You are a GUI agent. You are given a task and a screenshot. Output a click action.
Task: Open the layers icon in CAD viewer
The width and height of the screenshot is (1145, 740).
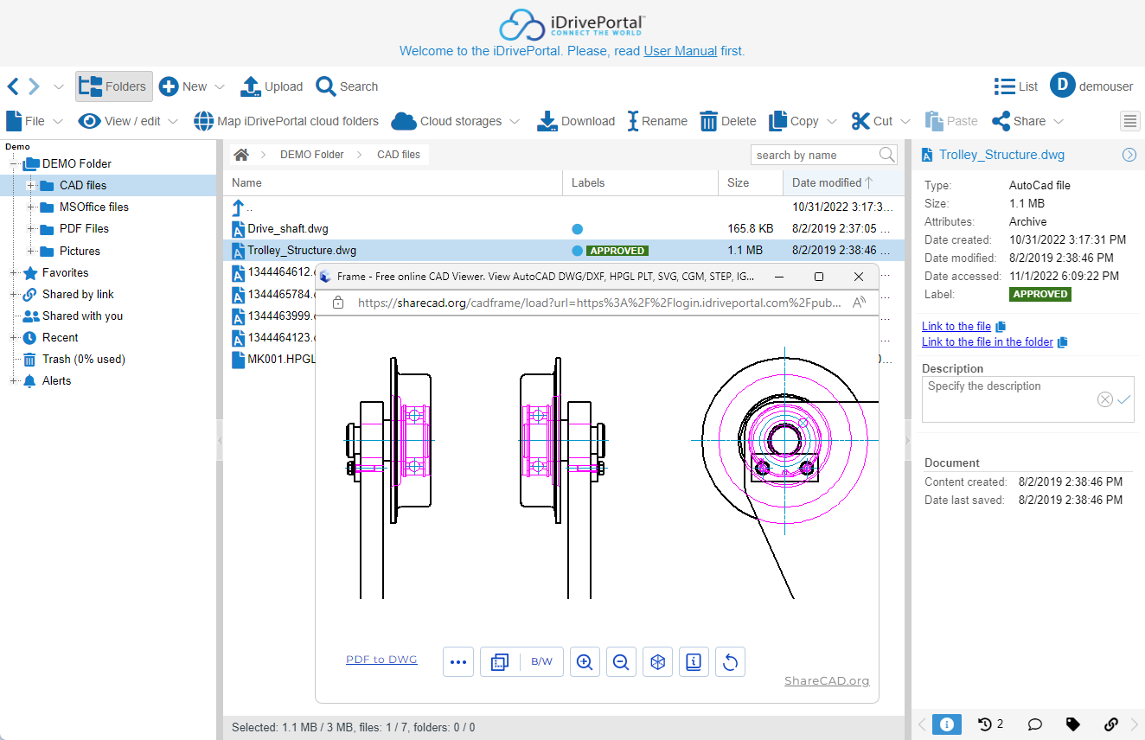coord(499,662)
